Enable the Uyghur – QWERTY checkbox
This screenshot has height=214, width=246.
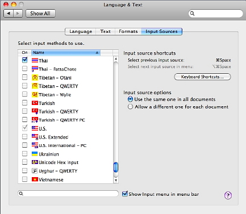pos(25,170)
